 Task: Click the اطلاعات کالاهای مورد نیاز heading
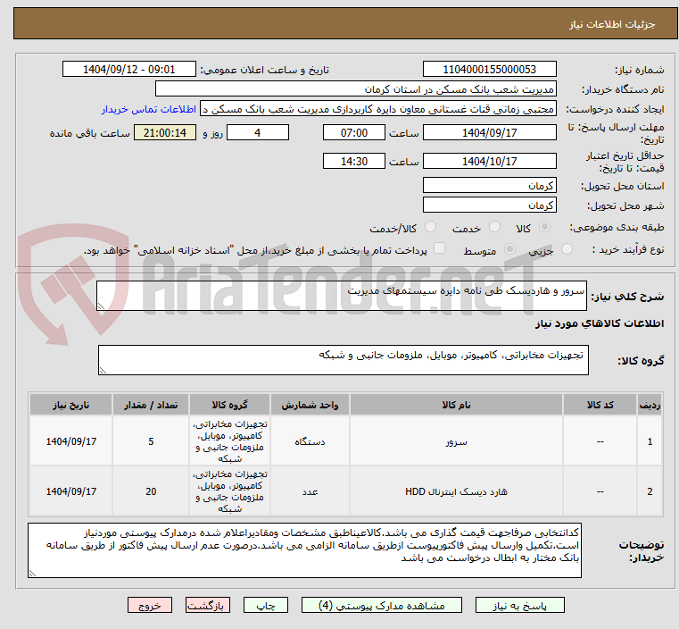click(x=600, y=323)
